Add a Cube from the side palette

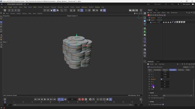145,21
